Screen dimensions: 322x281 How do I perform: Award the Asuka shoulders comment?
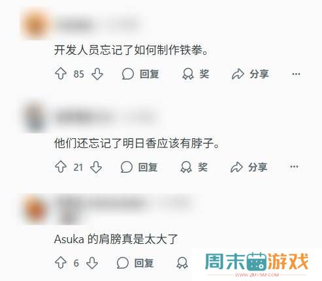tap(182, 263)
